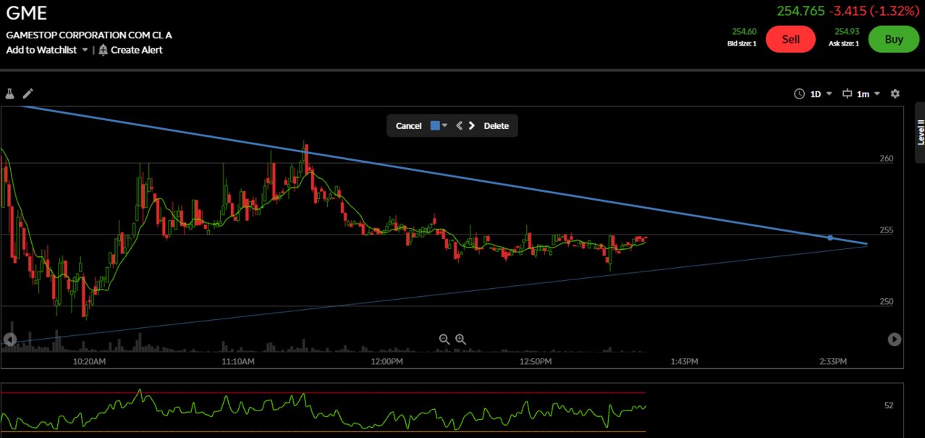Click the 12:50PM time axis label
This screenshot has height=438, width=925.
pos(536,361)
